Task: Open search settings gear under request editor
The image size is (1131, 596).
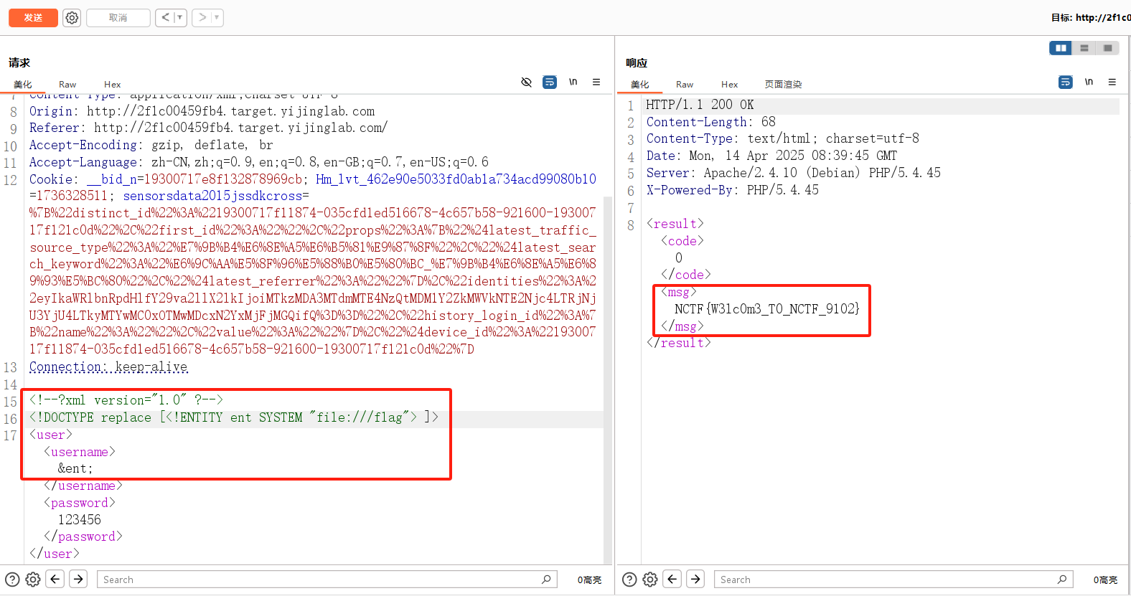Action: 33,580
